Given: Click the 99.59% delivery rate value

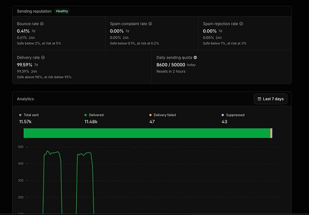Looking at the screenshot, I should tap(25, 65).
